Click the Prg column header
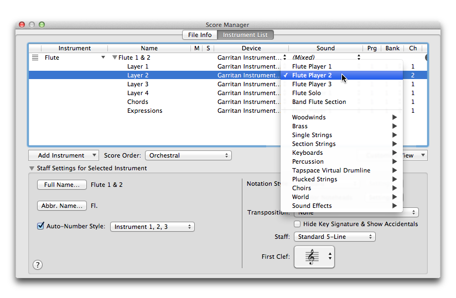 pos(372,48)
